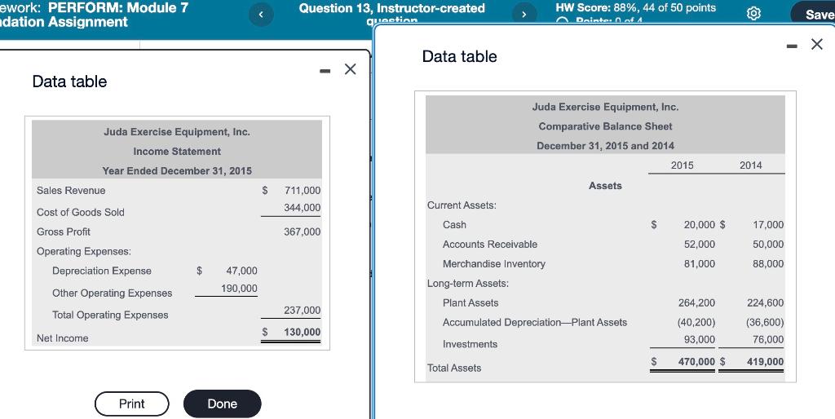
Task: Select 2014 Accounts Receivable value 50,000
Action: pyautogui.click(x=768, y=245)
